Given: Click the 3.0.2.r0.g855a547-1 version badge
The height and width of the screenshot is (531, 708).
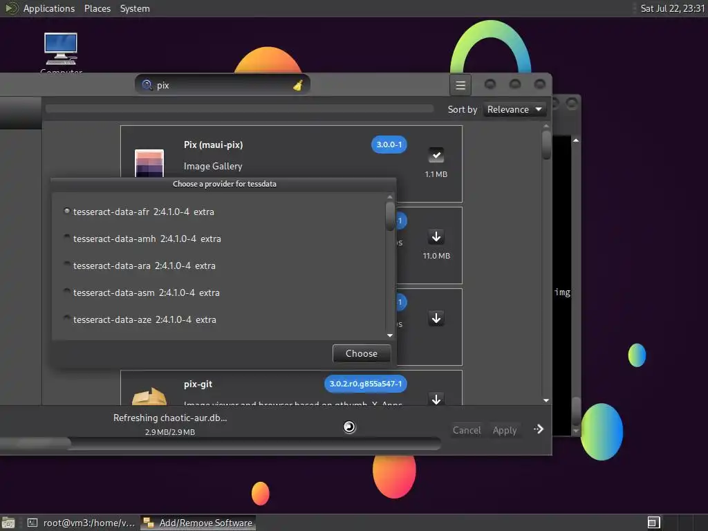Looking at the screenshot, I should click(365, 384).
